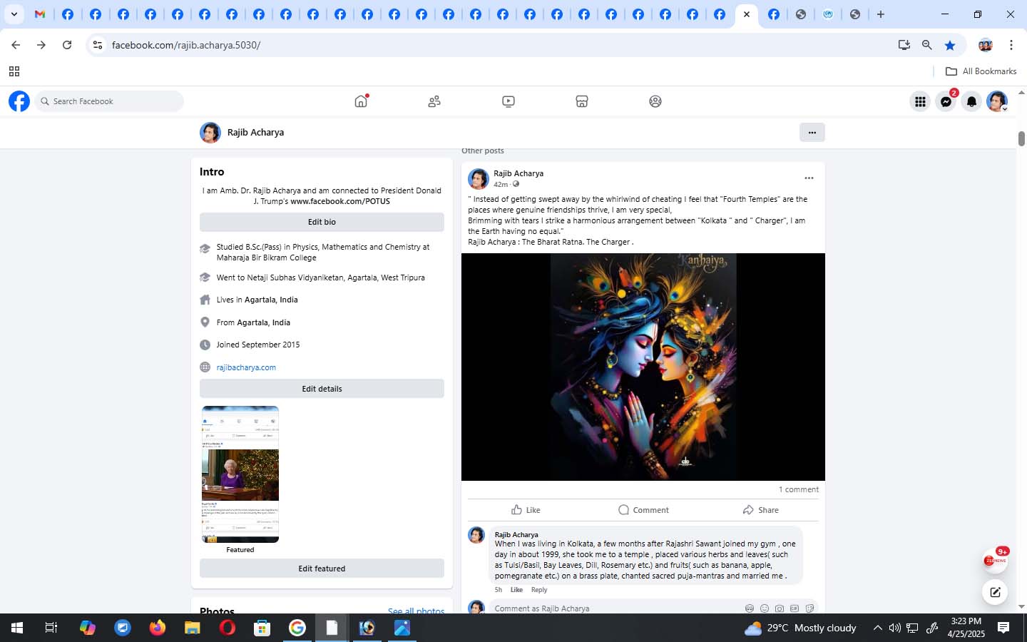Open account profile picture menu
Screen dimensions: 1027x642
pos(997,101)
